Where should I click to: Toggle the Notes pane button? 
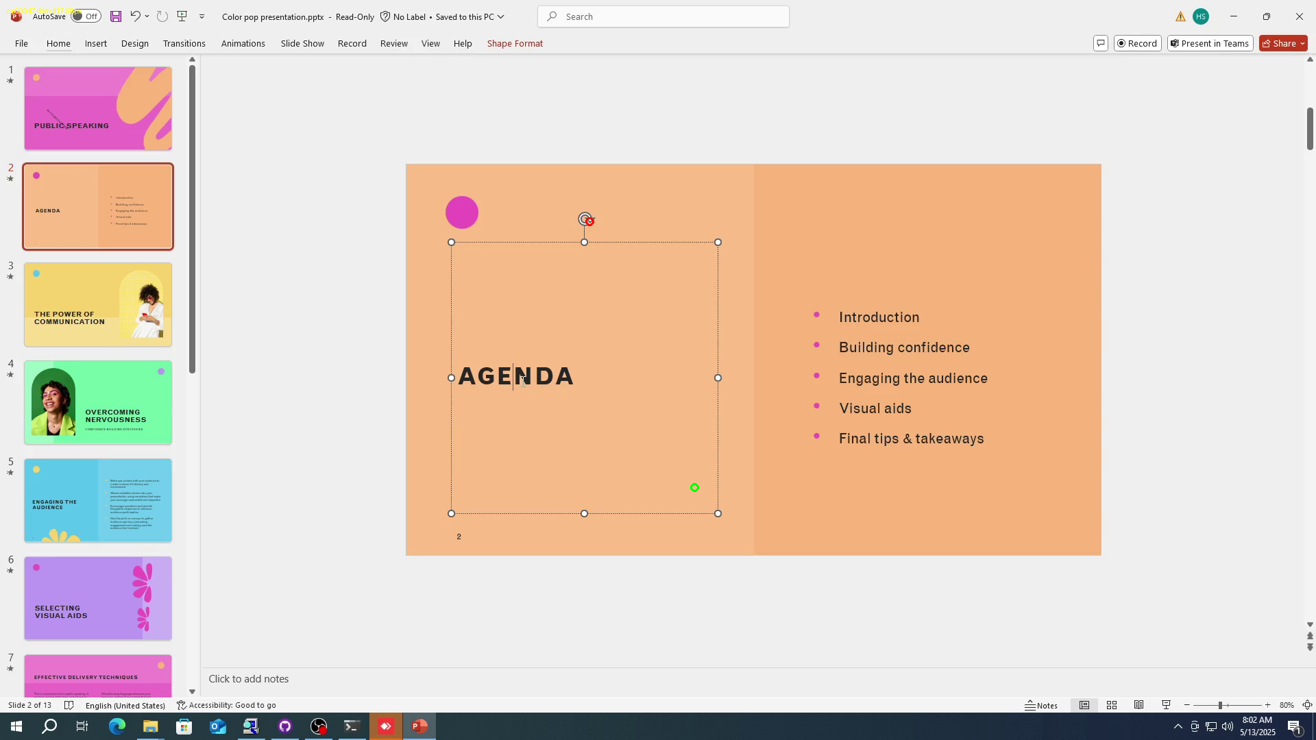pyautogui.click(x=1041, y=705)
